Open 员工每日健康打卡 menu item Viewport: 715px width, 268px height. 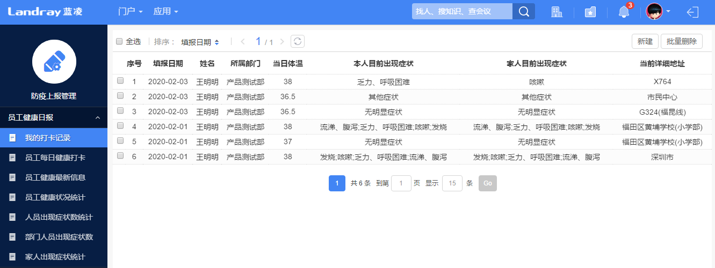click(x=54, y=158)
